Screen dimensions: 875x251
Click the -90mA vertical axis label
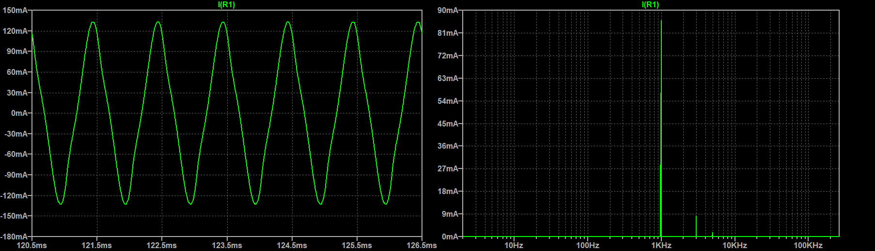point(16,175)
